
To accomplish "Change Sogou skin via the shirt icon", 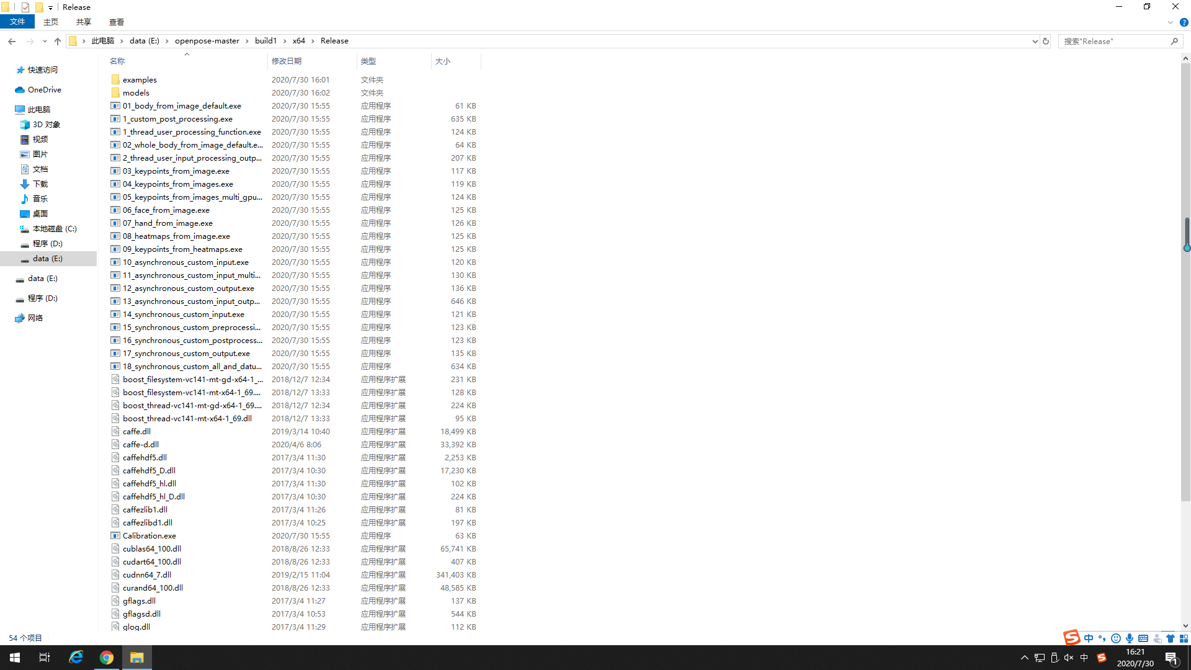I will click(x=1170, y=638).
